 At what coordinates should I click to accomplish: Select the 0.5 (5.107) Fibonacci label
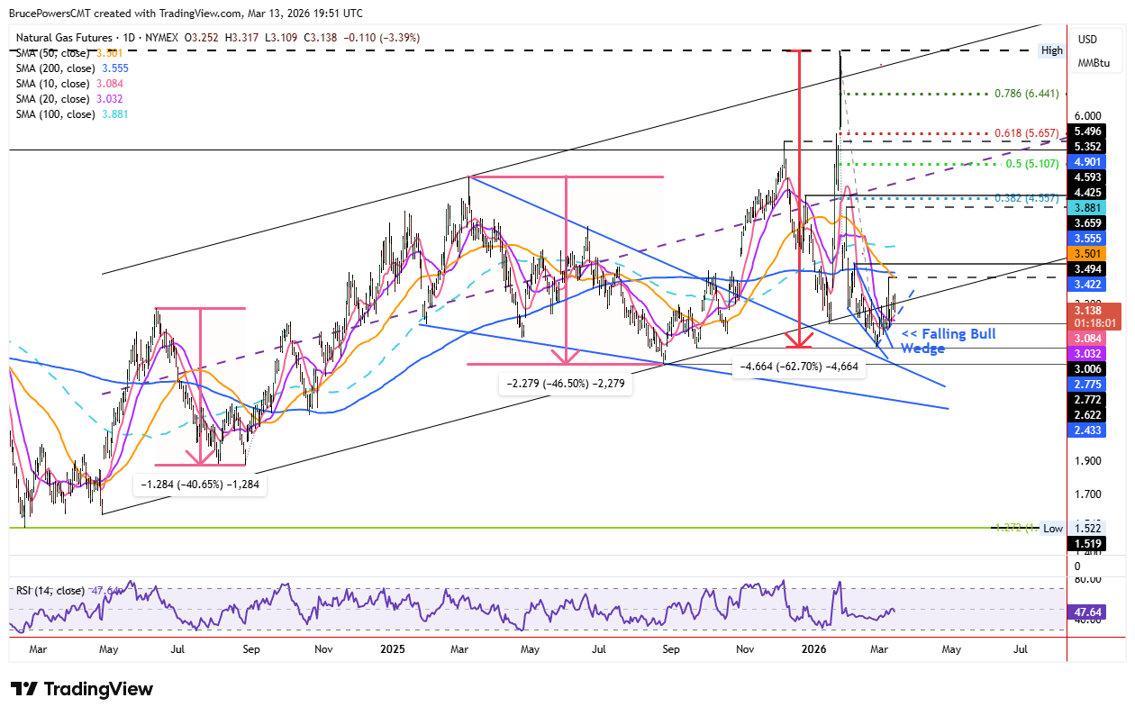point(1031,164)
